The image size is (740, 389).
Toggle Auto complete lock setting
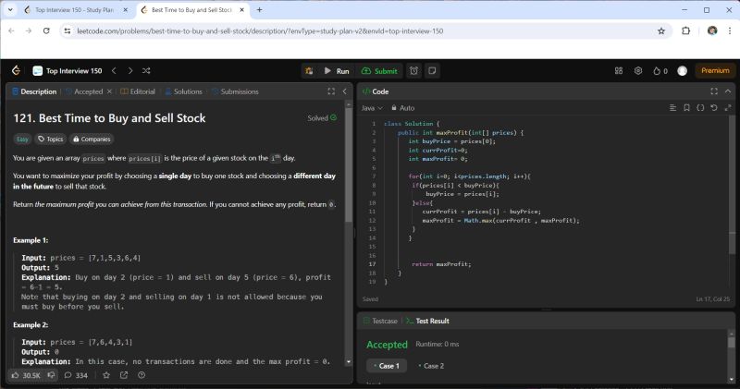pos(402,108)
